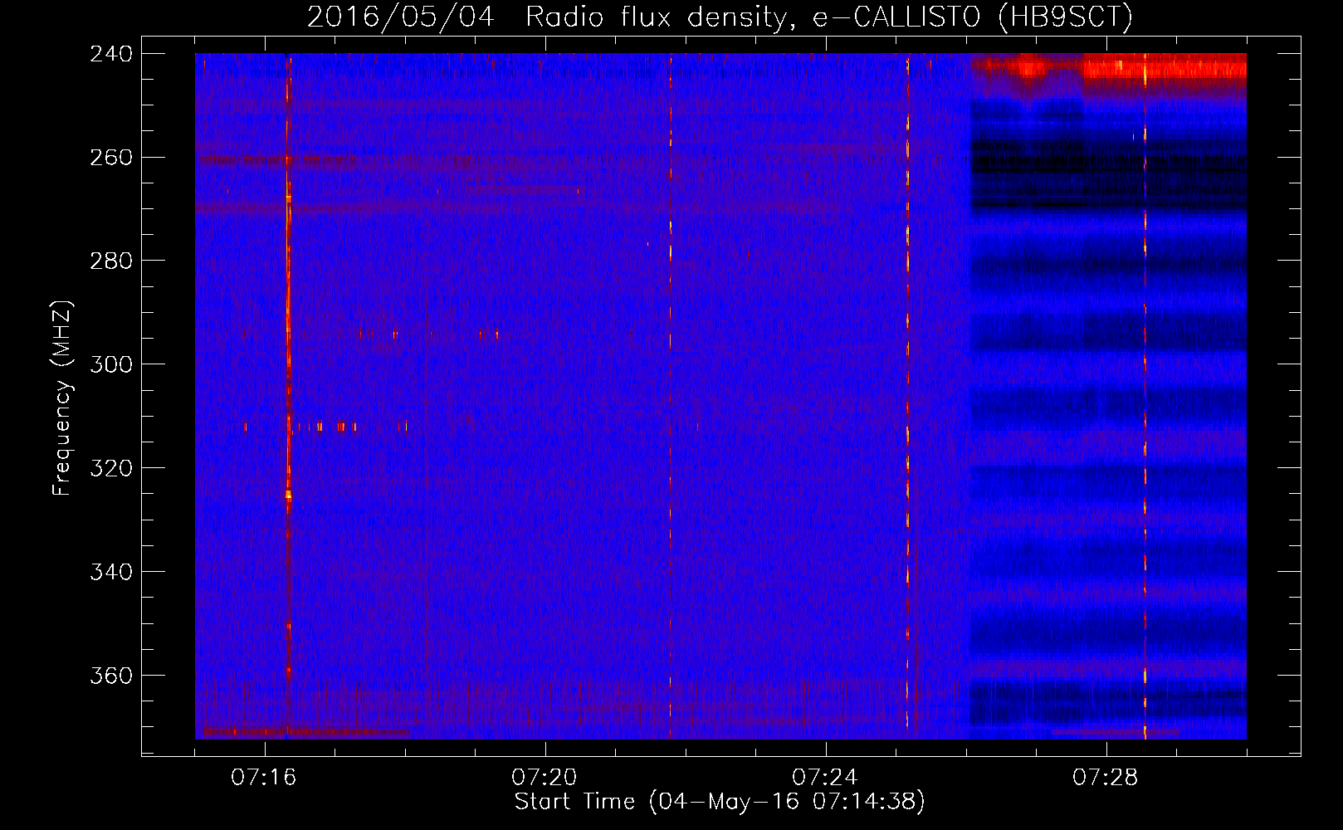This screenshot has height=830, width=1343.
Task: Click the 280 frequency tick label
Action: [111, 261]
